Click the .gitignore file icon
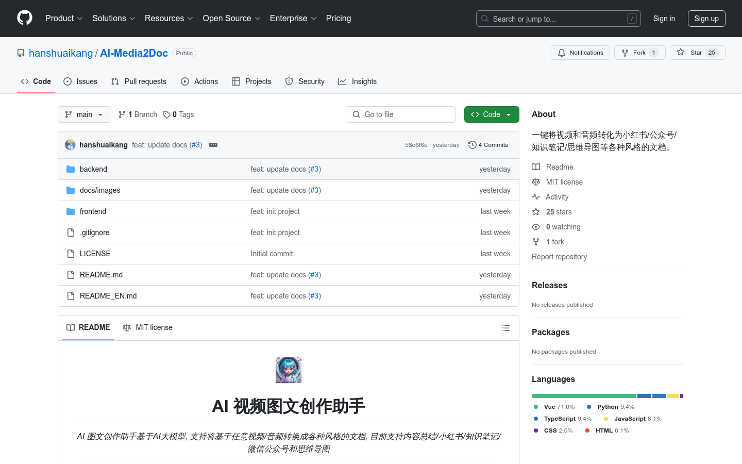This screenshot has width=742, height=464. pyautogui.click(x=71, y=233)
